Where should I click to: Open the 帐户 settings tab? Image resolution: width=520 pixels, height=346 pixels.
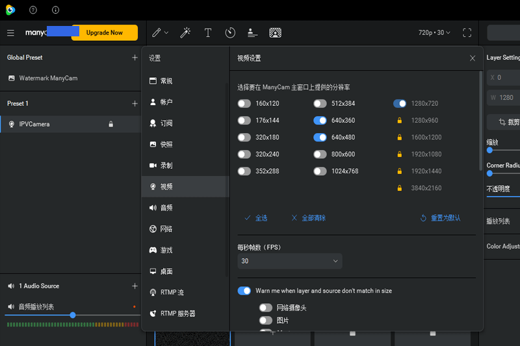(185, 102)
